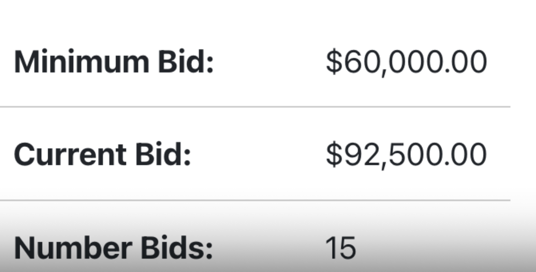Select the bid count value 15
The image size is (536, 272).
coord(341,248)
